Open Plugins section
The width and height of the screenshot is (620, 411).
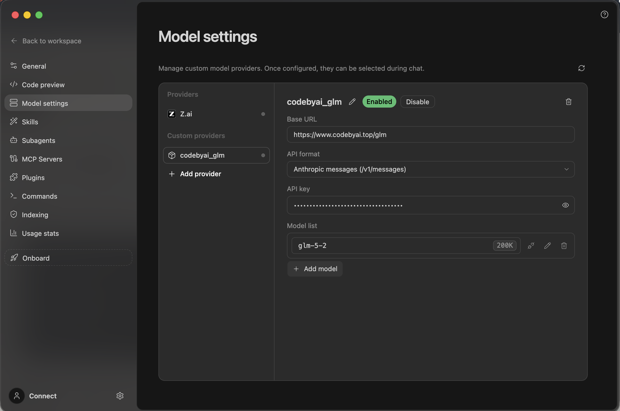click(68, 178)
